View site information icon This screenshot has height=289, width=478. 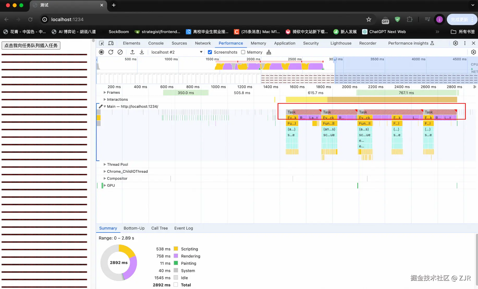pyautogui.click(x=45, y=20)
